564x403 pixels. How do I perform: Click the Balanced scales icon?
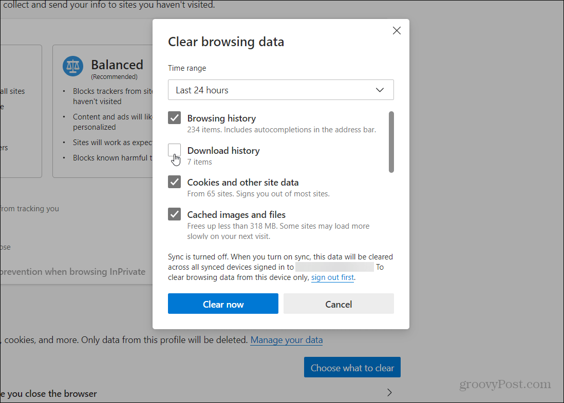[x=73, y=66]
